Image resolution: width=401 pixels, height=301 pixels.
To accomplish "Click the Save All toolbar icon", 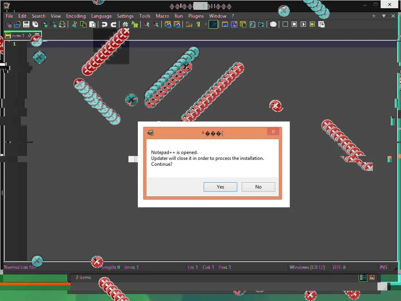I will pyautogui.click(x=35, y=24).
